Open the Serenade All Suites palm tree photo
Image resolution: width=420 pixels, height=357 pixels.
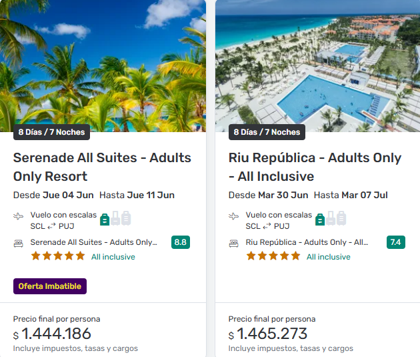click(x=103, y=63)
